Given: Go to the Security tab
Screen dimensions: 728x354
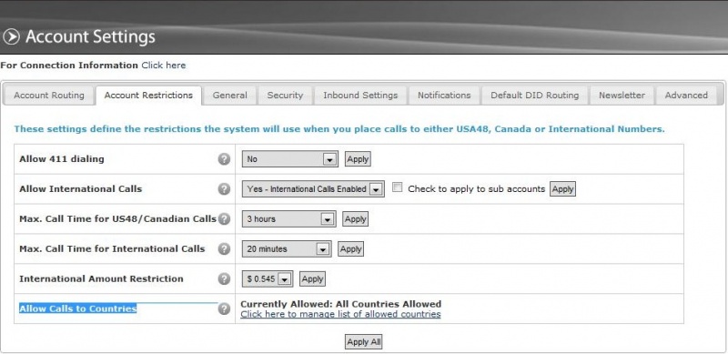Looking at the screenshot, I should coord(285,96).
